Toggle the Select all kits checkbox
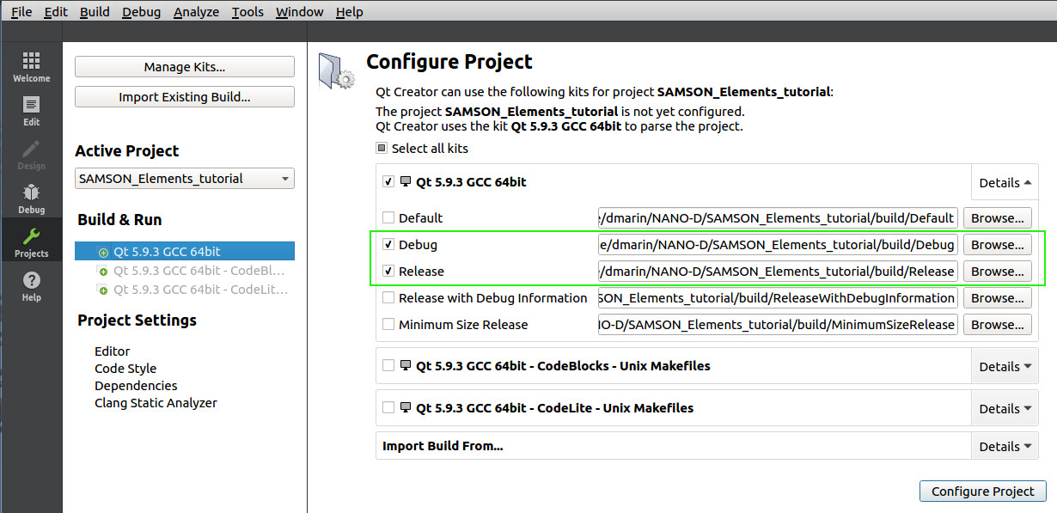The height and width of the screenshot is (513, 1057). point(381,148)
